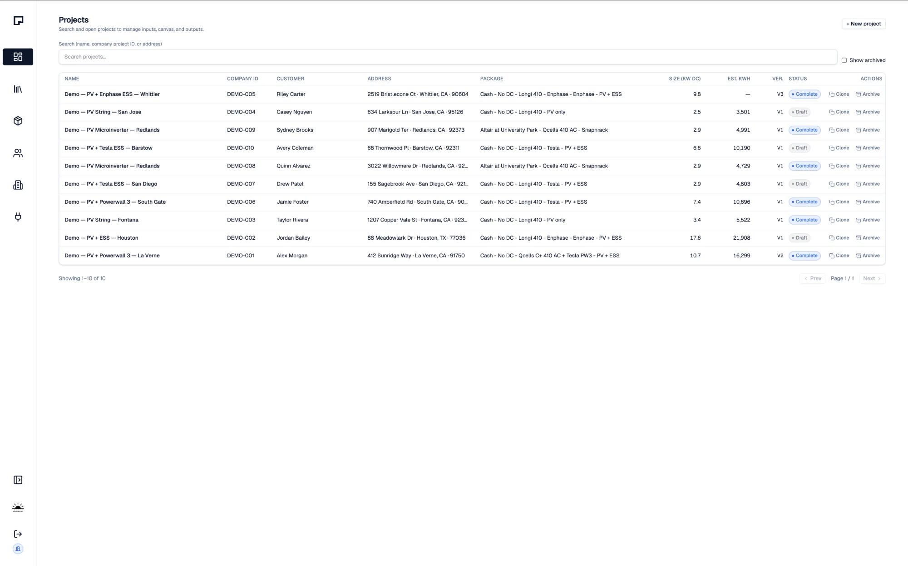Clone the DEMO-005 Whittier project
This screenshot has height=566, width=908.
pyautogui.click(x=839, y=94)
